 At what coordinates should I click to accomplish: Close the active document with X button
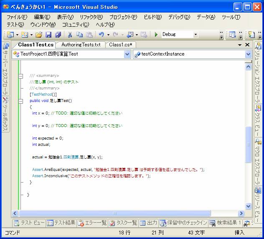247,45
